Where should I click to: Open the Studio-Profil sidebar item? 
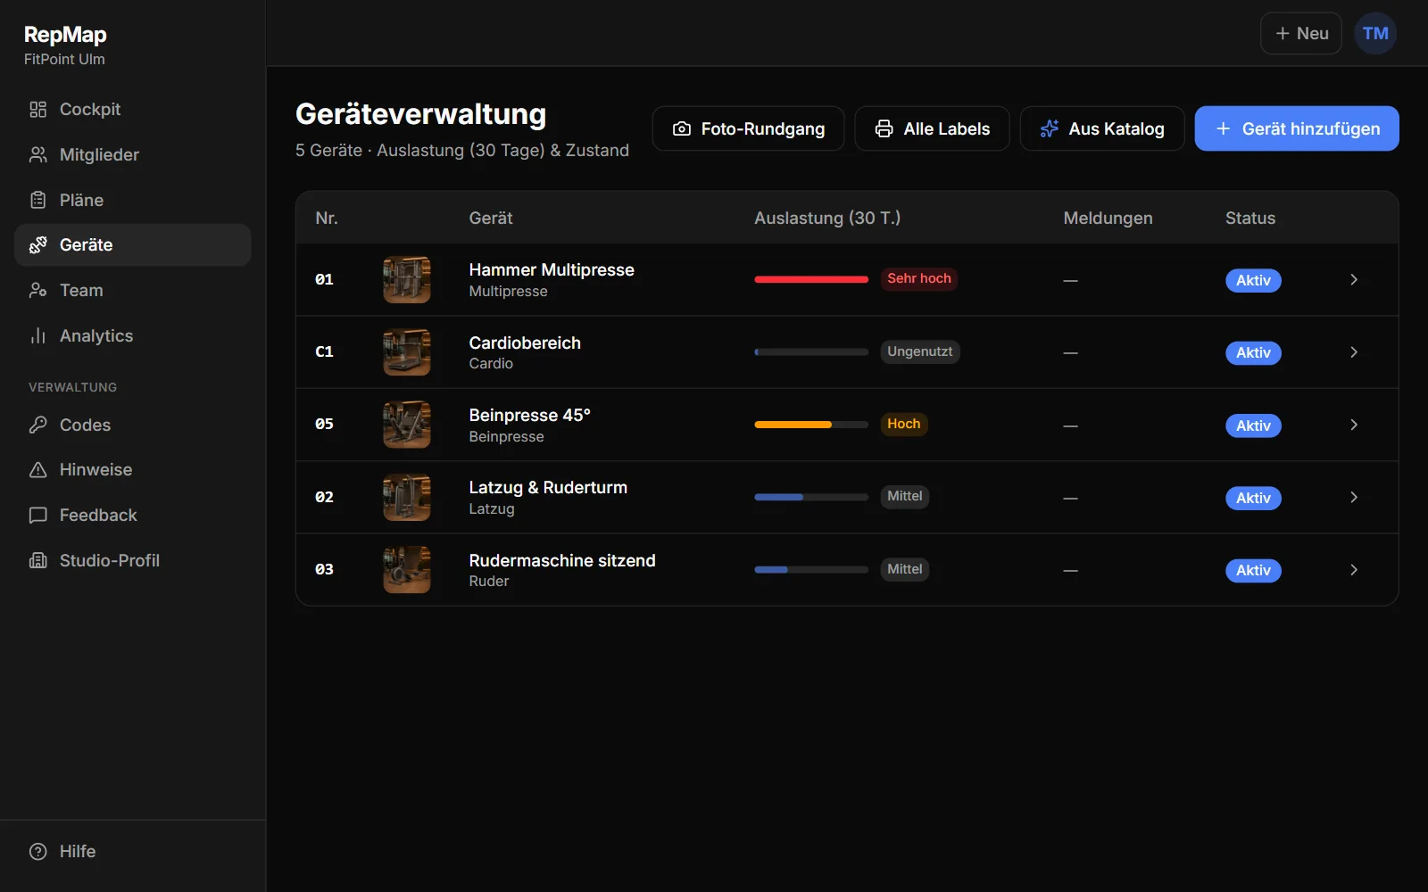pyautogui.click(x=133, y=560)
